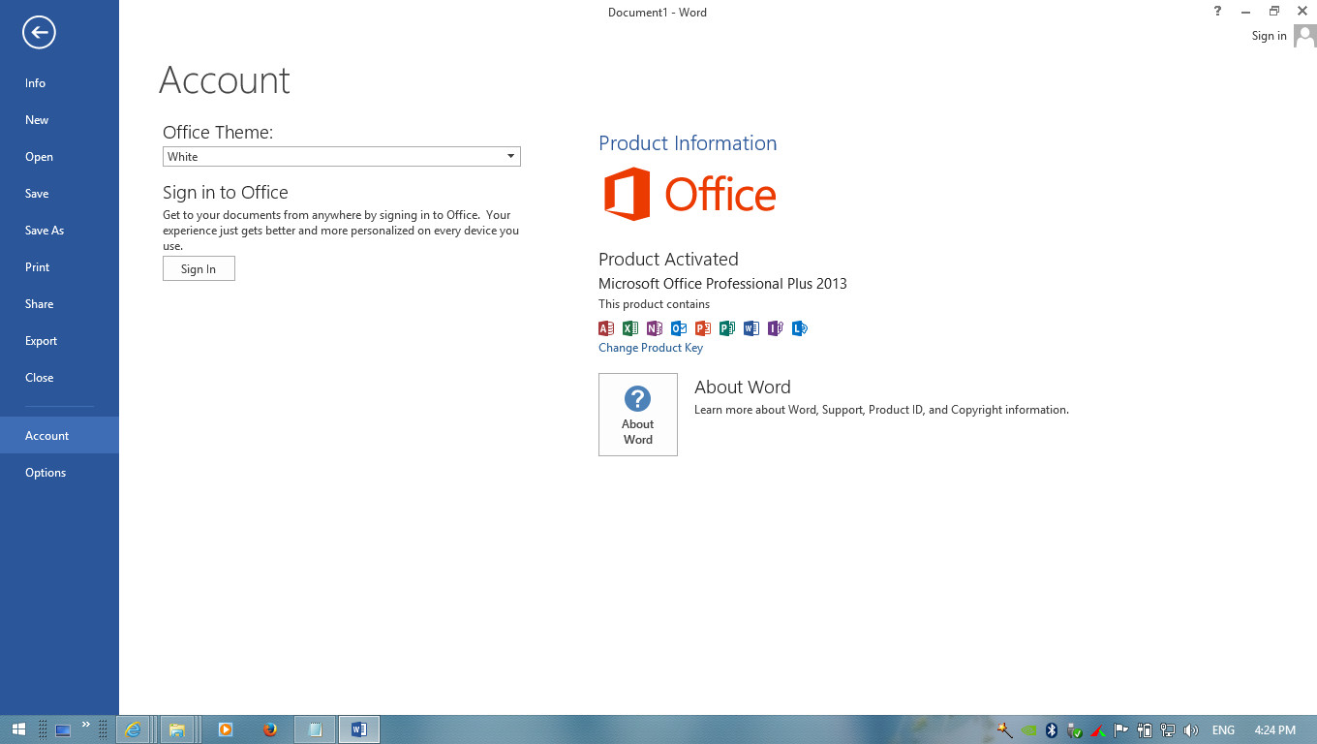Click the PowerPoint product icon

703,328
